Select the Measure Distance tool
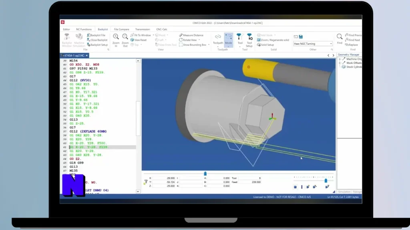 click(191, 35)
